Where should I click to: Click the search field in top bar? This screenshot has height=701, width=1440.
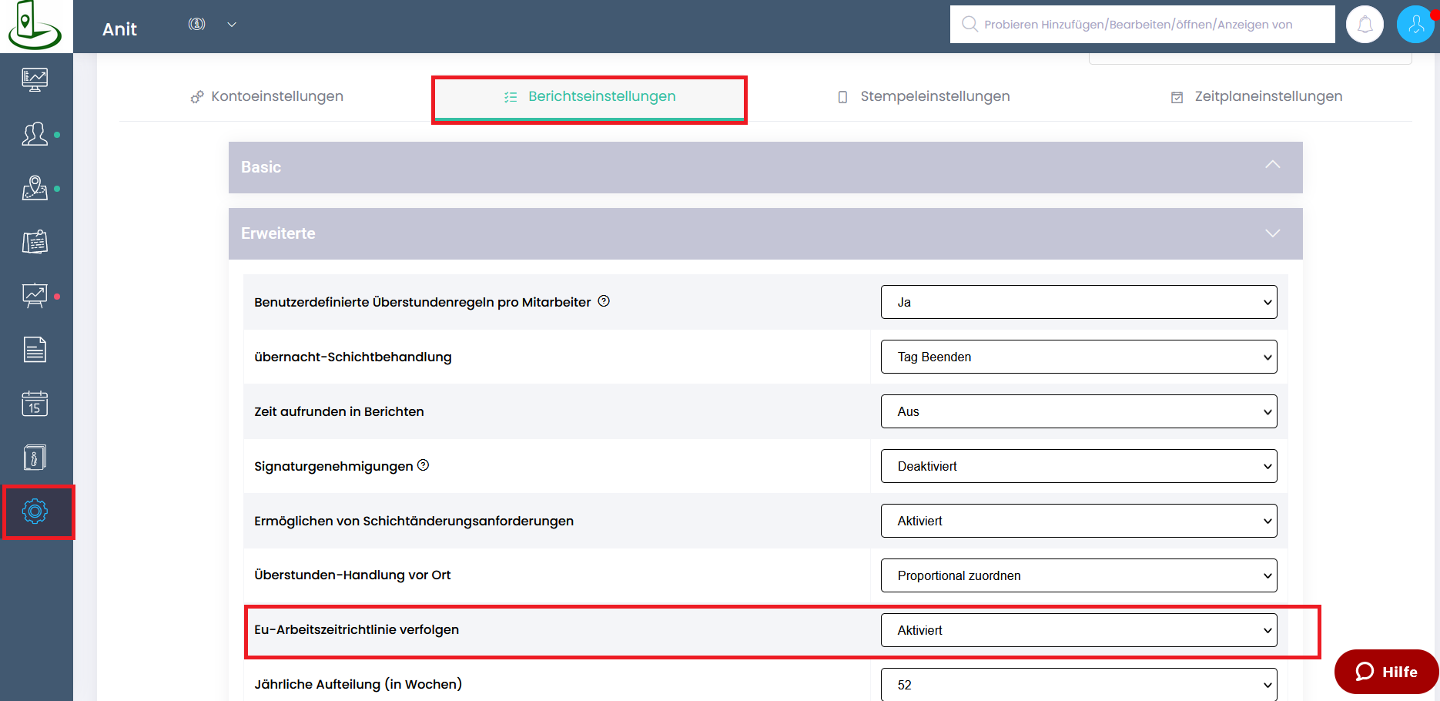click(x=1143, y=25)
